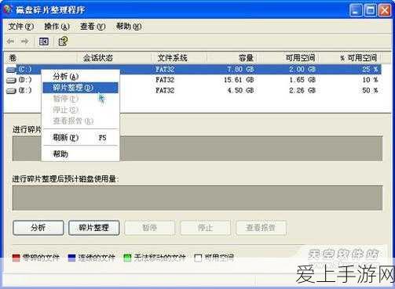Screen dimensions: 395x289
Task: Open the 操作(A) menu
Action: tap(57, 27)
